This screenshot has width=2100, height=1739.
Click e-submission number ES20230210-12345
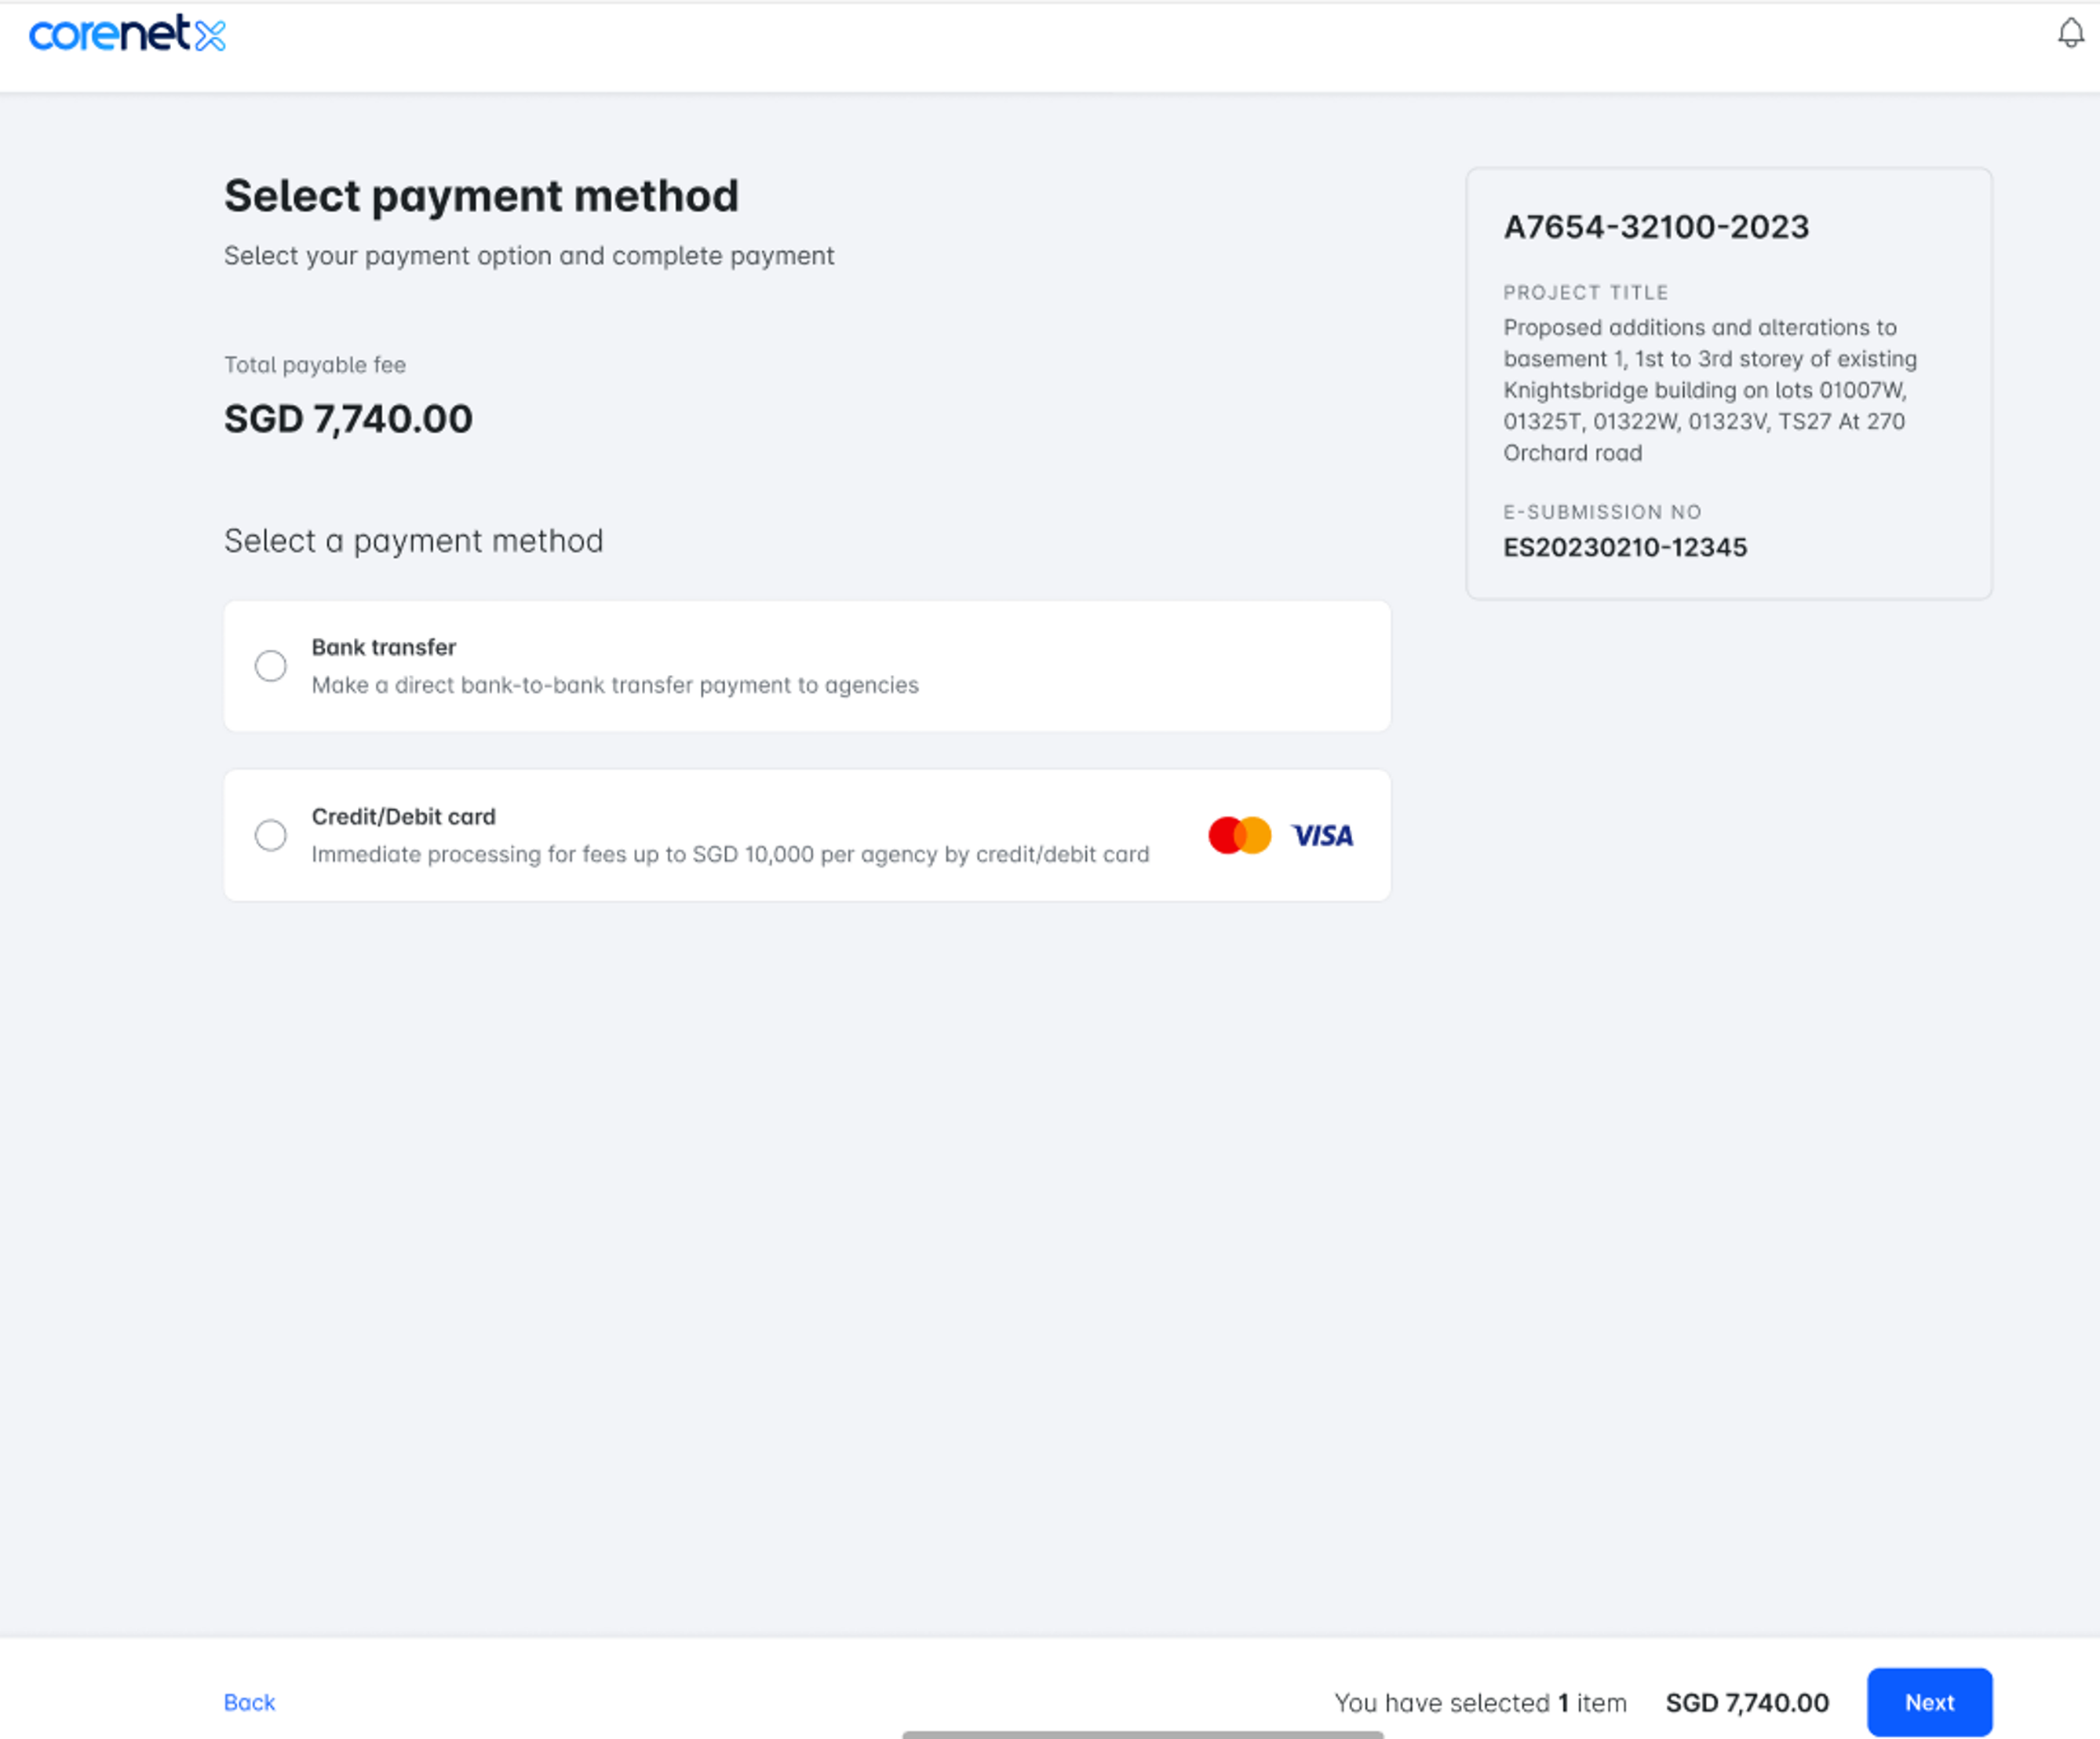[1625, 547]
